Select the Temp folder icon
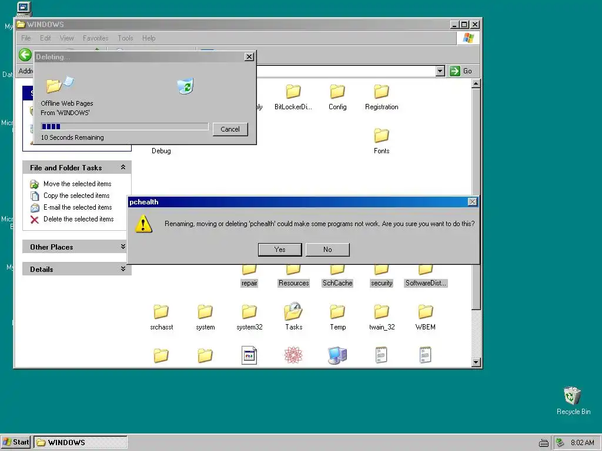The width and height of the screenshot is (602, 451). point(337,312)
